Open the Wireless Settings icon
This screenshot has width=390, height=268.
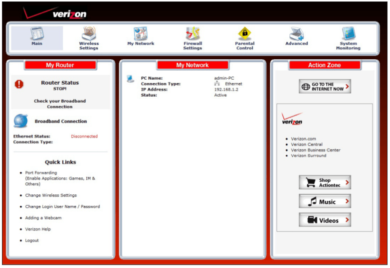(x=89, y=33)
